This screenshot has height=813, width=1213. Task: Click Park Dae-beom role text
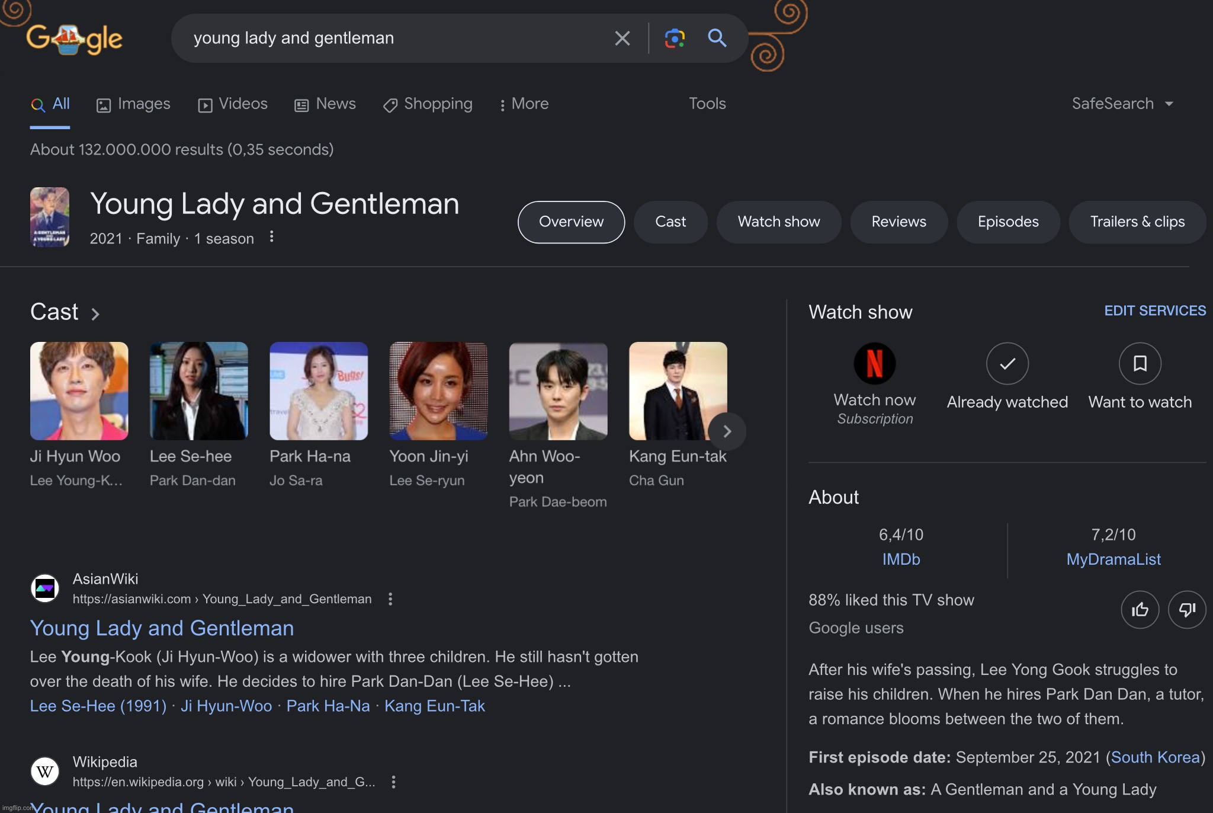coord(558,502)
